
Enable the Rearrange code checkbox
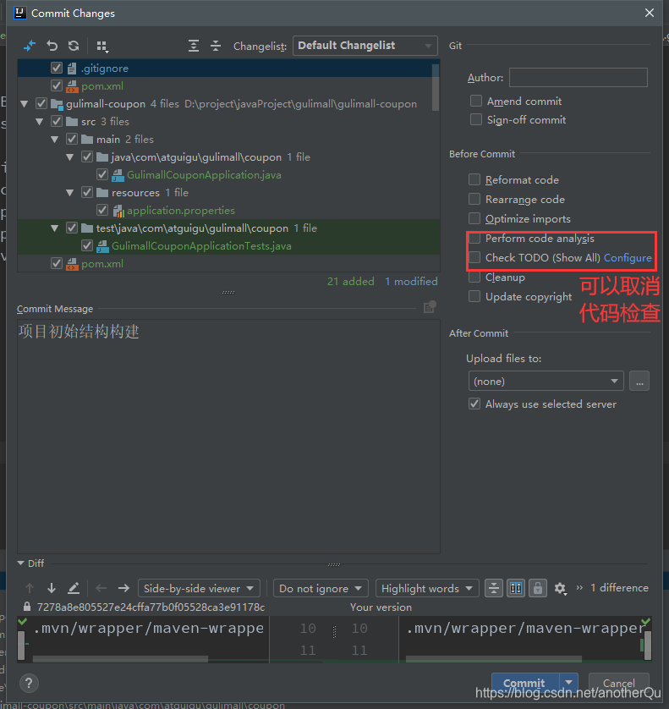[x=474, y=199]
